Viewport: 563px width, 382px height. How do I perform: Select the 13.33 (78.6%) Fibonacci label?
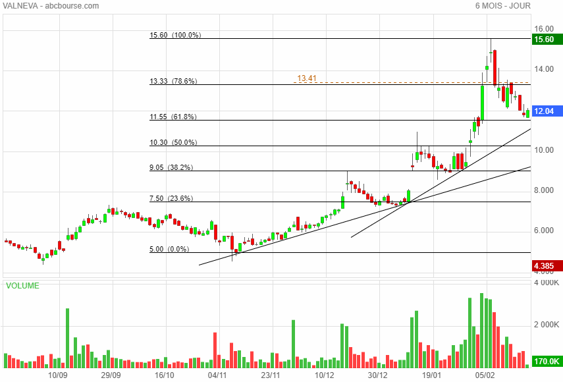coord(173,81)
